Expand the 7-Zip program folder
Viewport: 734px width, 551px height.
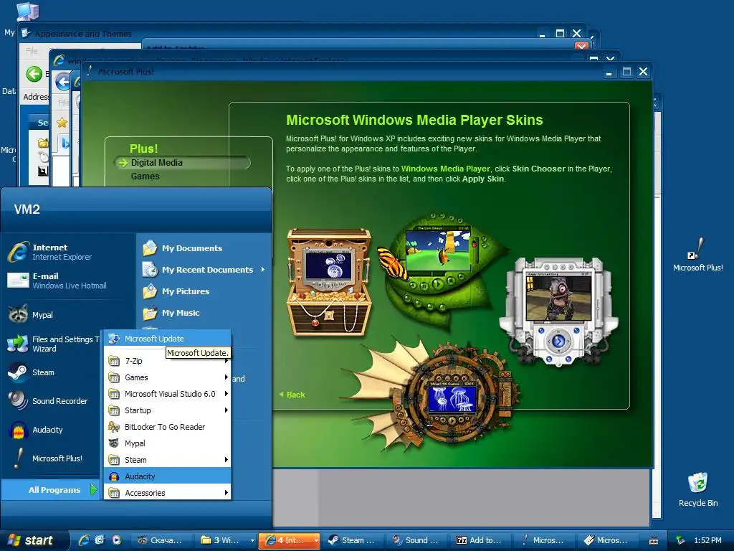pyautogui.click(x=167, y=361)
